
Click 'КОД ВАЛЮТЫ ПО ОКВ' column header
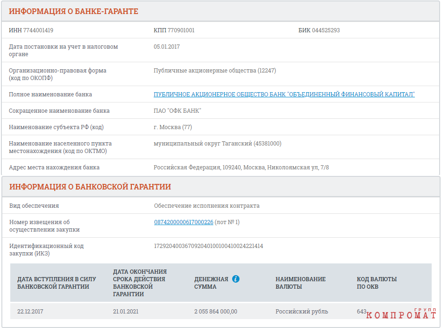(377, 283)
